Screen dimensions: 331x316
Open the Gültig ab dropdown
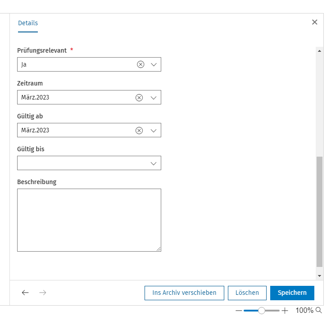click(x=154, y=131)
